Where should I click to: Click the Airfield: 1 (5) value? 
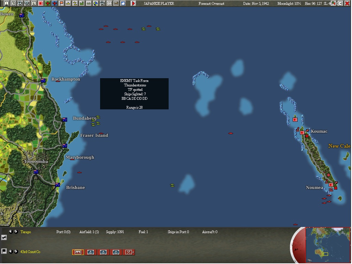[89, 232]
